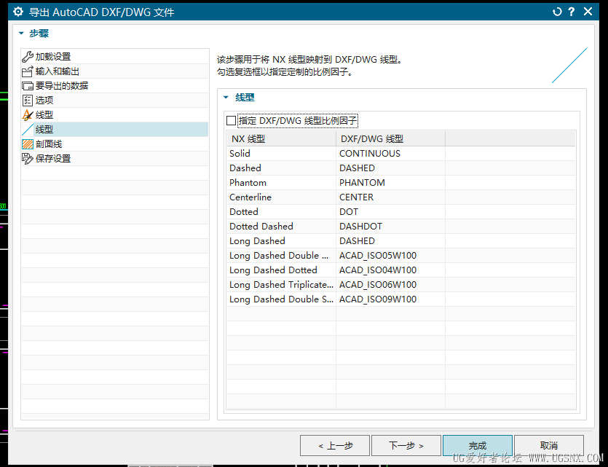This screenshot has width=608, height=467.
Task: Select the PHANTOM cell
Action: pyautogui.click(x=390, y=183)
